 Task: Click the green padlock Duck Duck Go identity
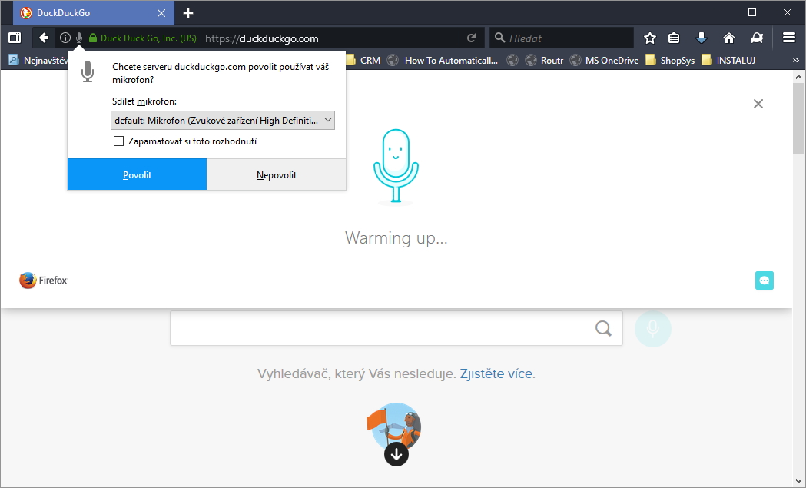click(x=142, y=38)
